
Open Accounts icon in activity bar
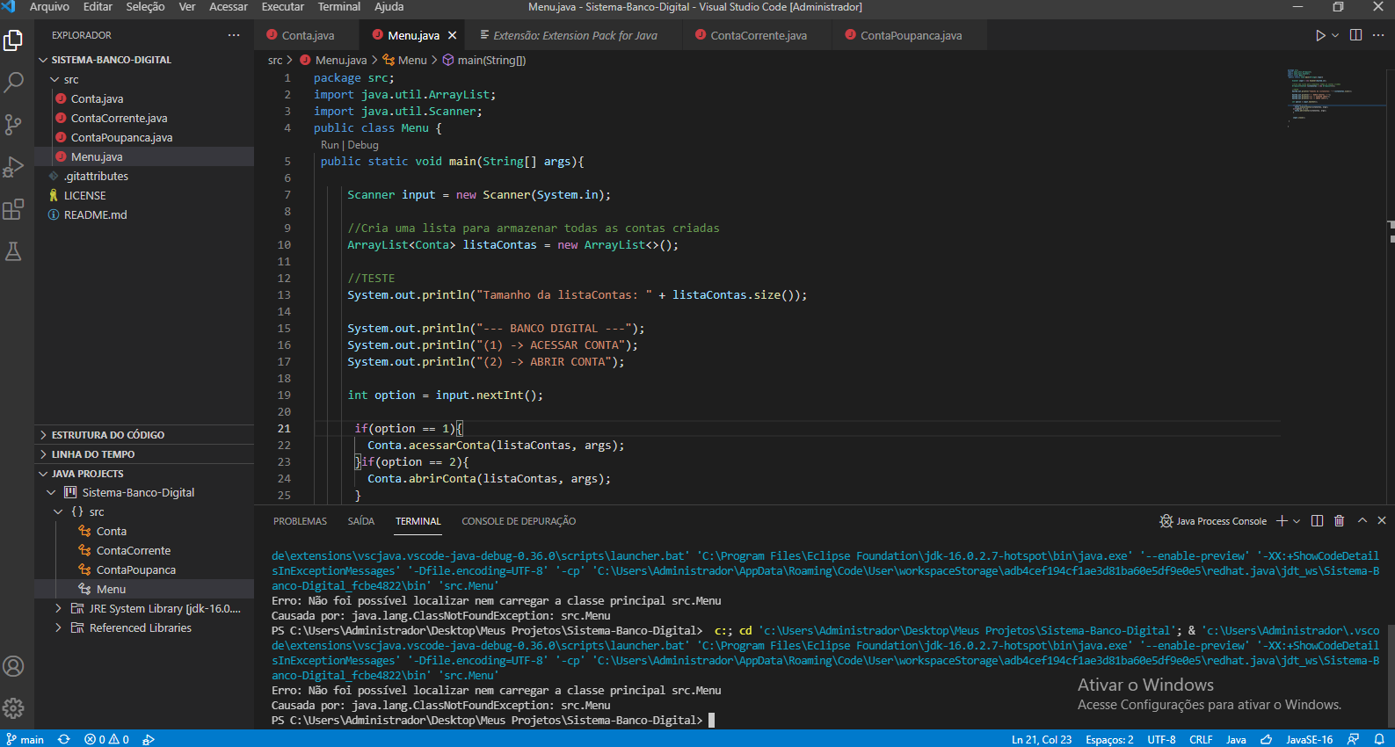pyautogui.click(x=13, y=666)
